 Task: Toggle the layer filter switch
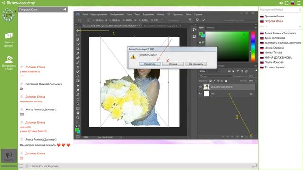pos(256,71)
